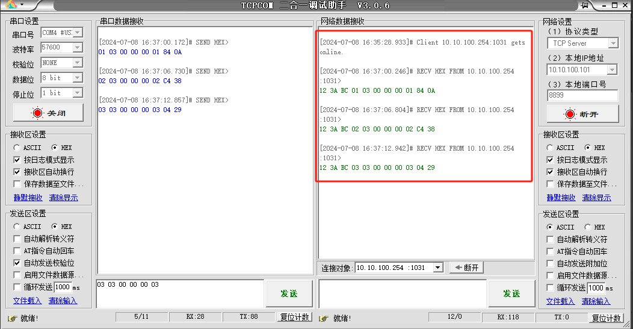Click the serial status bar 就绪 icon
The width and height of the screenshot is (633, 329).
pos(12,318)
